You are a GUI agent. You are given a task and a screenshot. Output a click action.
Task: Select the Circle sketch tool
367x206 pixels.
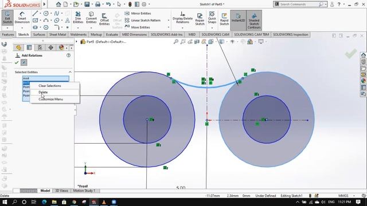(46, 14)
